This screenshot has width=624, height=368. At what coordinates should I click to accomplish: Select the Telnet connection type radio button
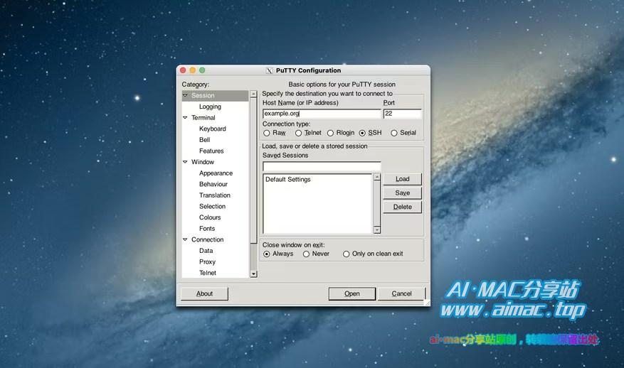click(298, 133)
